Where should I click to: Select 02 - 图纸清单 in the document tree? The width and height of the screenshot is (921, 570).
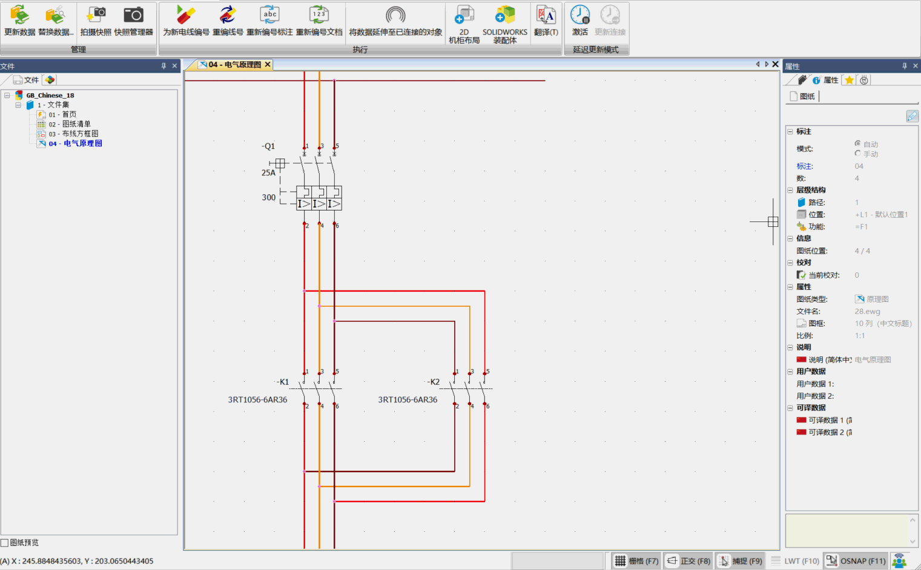point(70,124)
